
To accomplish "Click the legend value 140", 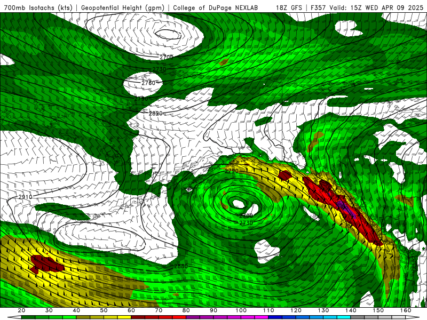I will pos(351,310).
